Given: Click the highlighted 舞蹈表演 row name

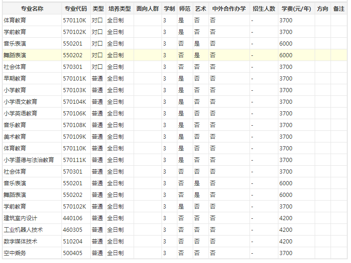Looking at the screenshot, I should click(x=15, y=55).
